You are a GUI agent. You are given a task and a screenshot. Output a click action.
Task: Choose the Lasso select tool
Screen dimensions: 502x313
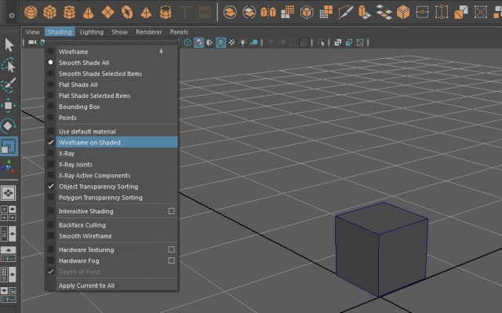click(x=9, y=65)
